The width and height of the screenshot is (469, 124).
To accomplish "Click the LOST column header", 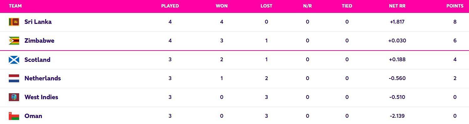I will (x=266, y=6).
